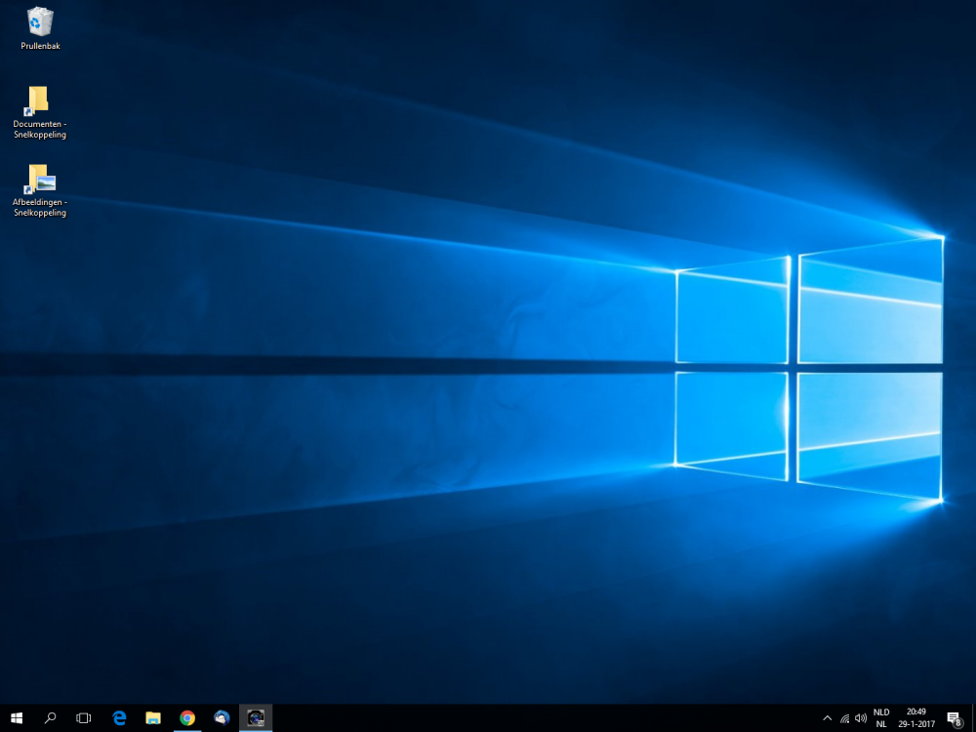976x732 pixels.
Task: Open Task View from the taskbar
Action: [84, 717]
